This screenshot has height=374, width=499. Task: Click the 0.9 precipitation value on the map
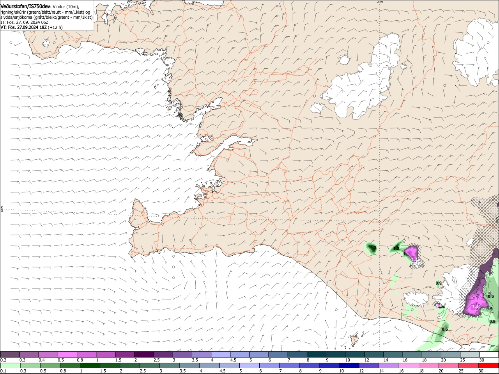(x=439, y=283)
